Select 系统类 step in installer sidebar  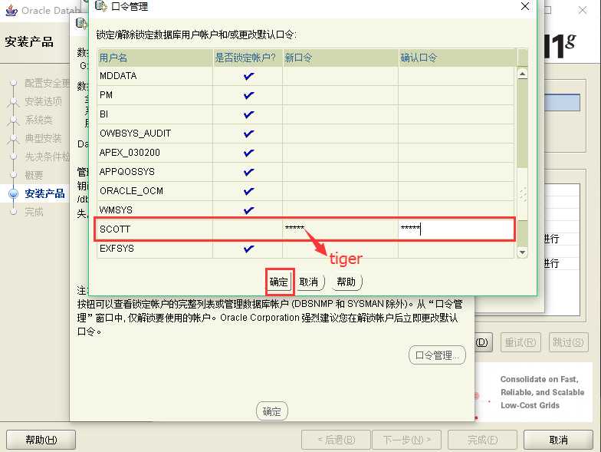click(x=38, y=120)
